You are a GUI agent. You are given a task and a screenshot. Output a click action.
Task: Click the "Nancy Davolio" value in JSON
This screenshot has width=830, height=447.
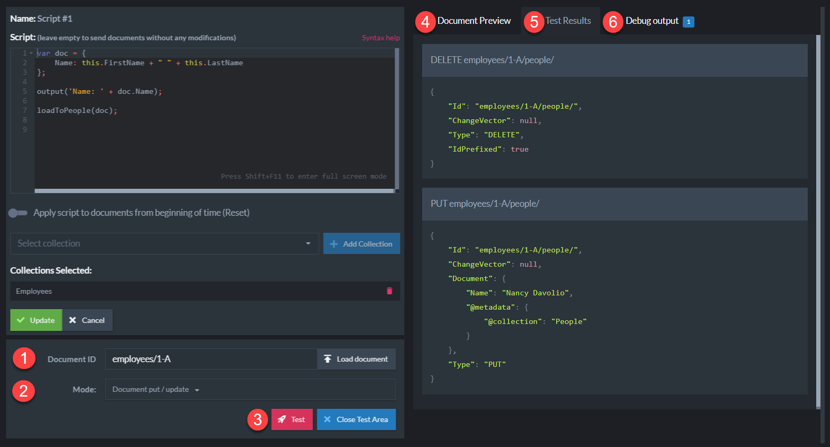(535, 293)
